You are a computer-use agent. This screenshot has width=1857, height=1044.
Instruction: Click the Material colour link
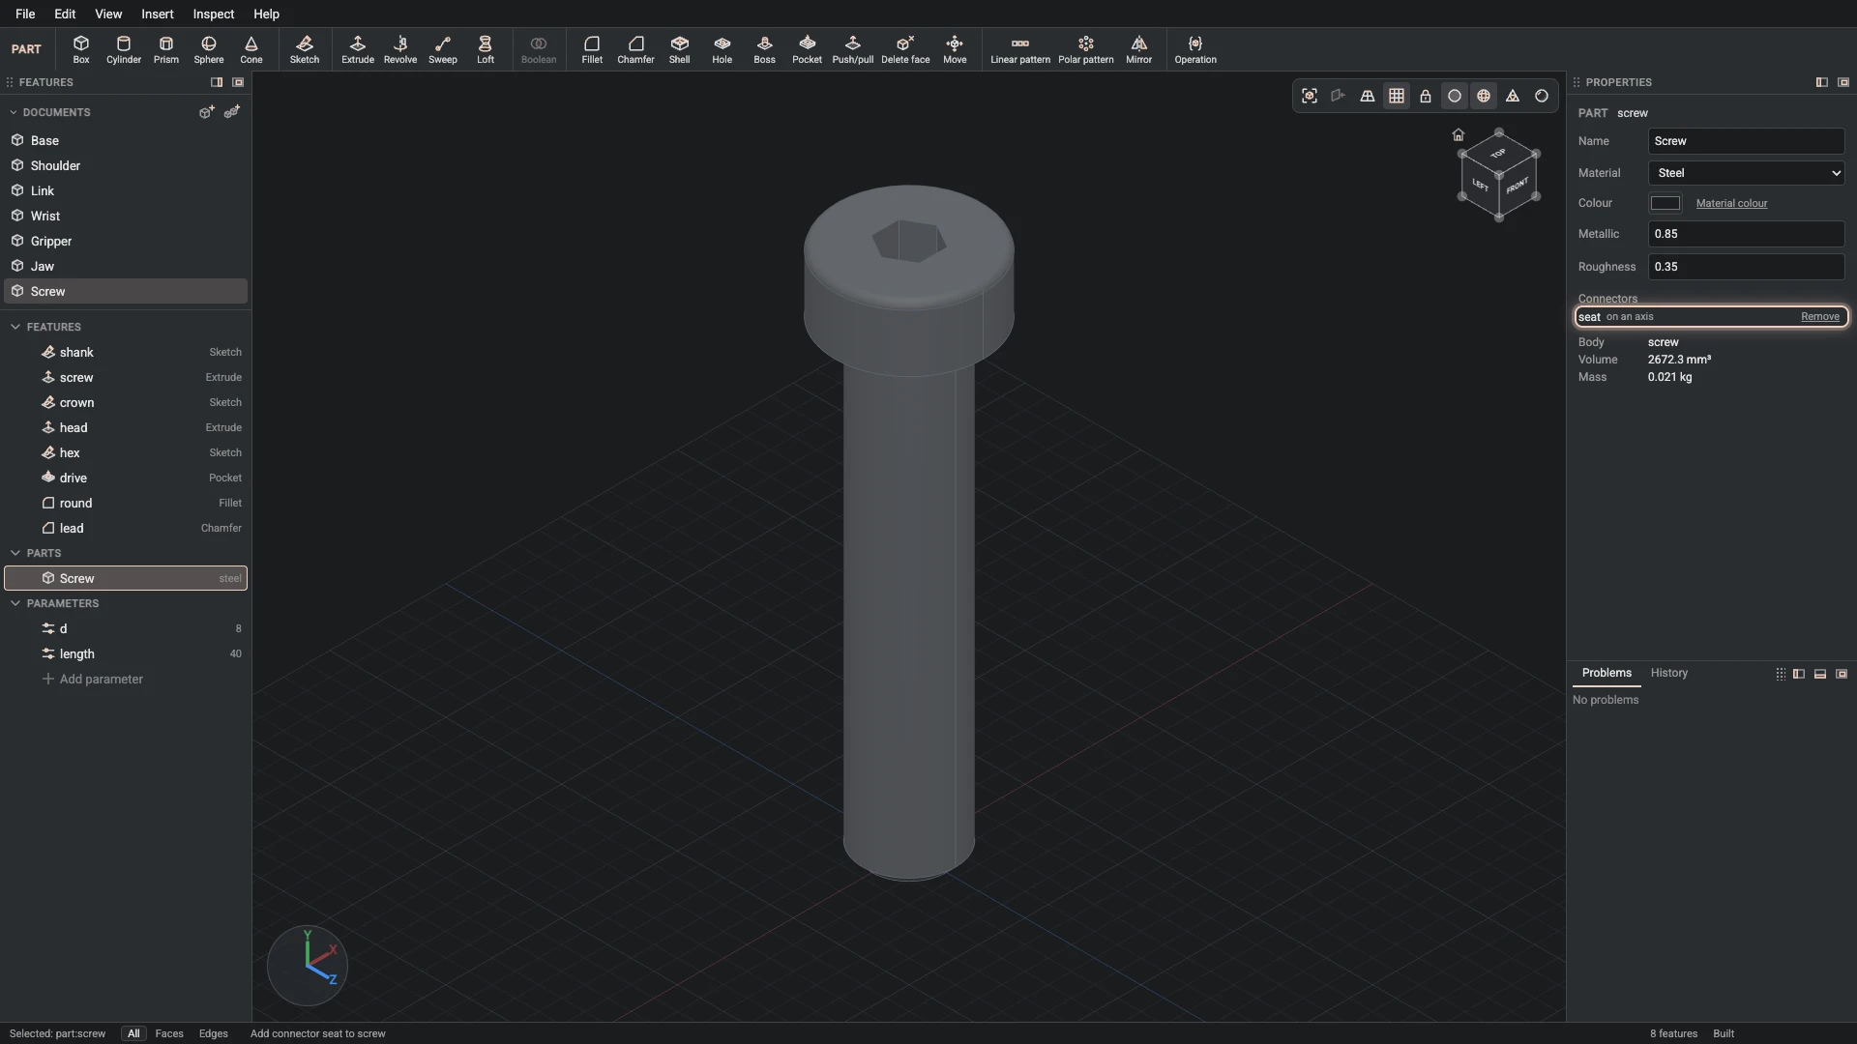click(x=1731, y=203)
